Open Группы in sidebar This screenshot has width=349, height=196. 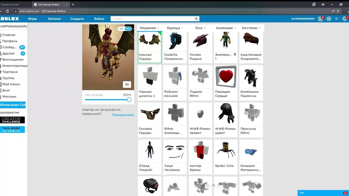point(8,78)
